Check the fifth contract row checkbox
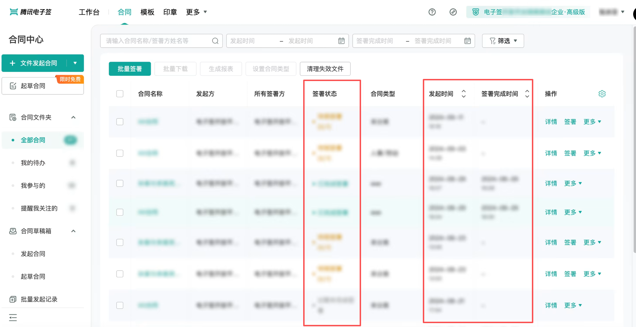 point(120,242)
